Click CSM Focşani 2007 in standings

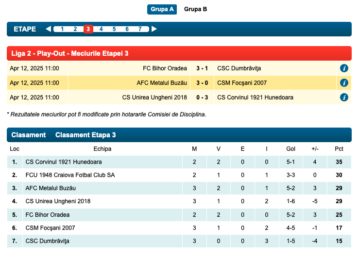click(50, 228)
